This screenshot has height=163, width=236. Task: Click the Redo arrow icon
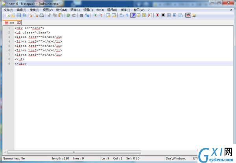(x=74, y=15)
